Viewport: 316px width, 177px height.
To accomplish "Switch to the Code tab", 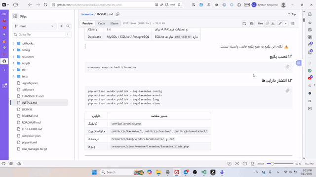I will point(101,24).
